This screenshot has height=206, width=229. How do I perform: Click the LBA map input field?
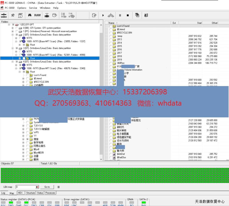pyautogui.click(x=26, y=187)
